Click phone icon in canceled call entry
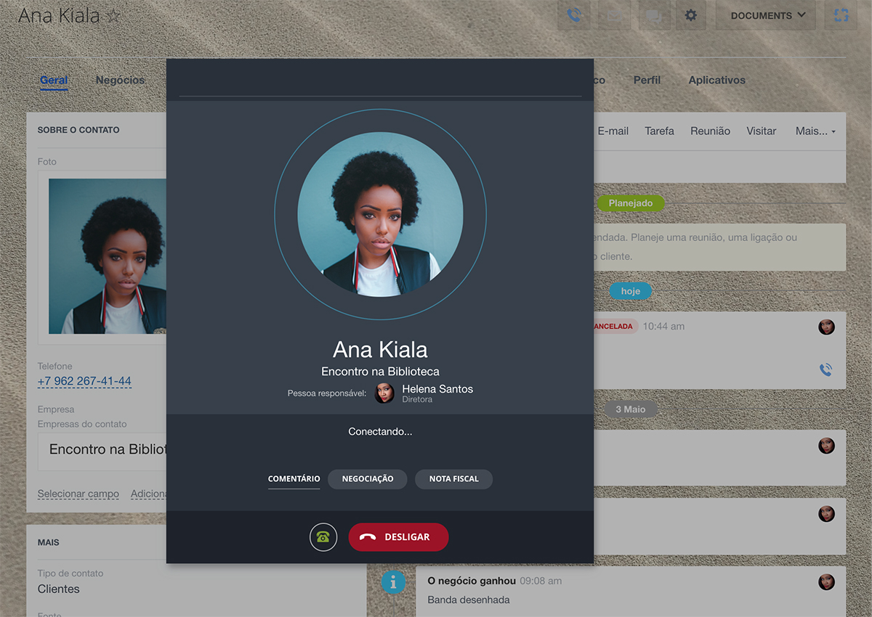872x617 pixels. 825,370
